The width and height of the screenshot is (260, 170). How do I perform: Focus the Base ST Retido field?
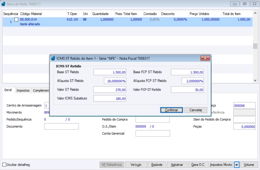(110, 72)
